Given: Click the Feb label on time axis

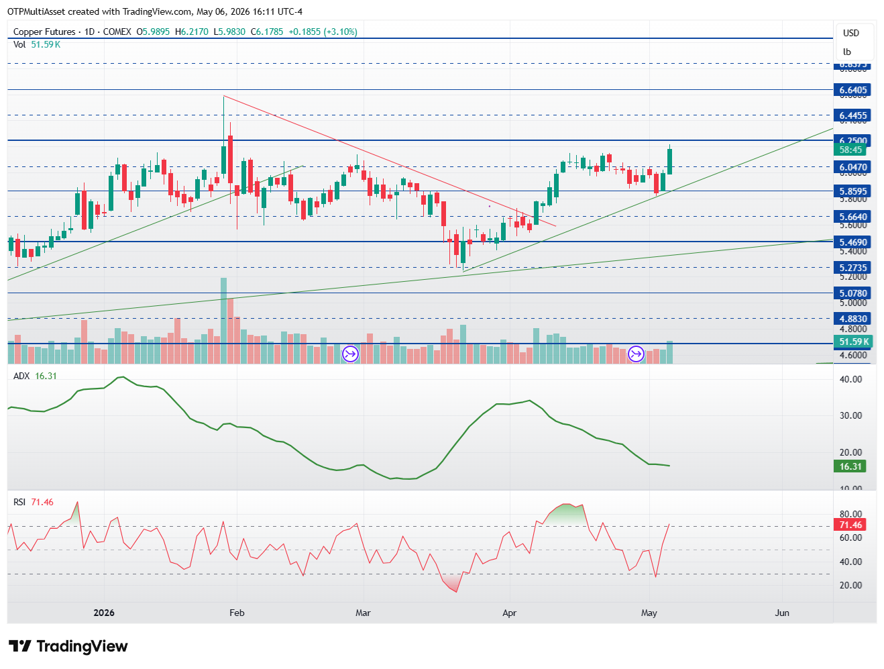Looking at the screenshot, I should coord(237,613).
